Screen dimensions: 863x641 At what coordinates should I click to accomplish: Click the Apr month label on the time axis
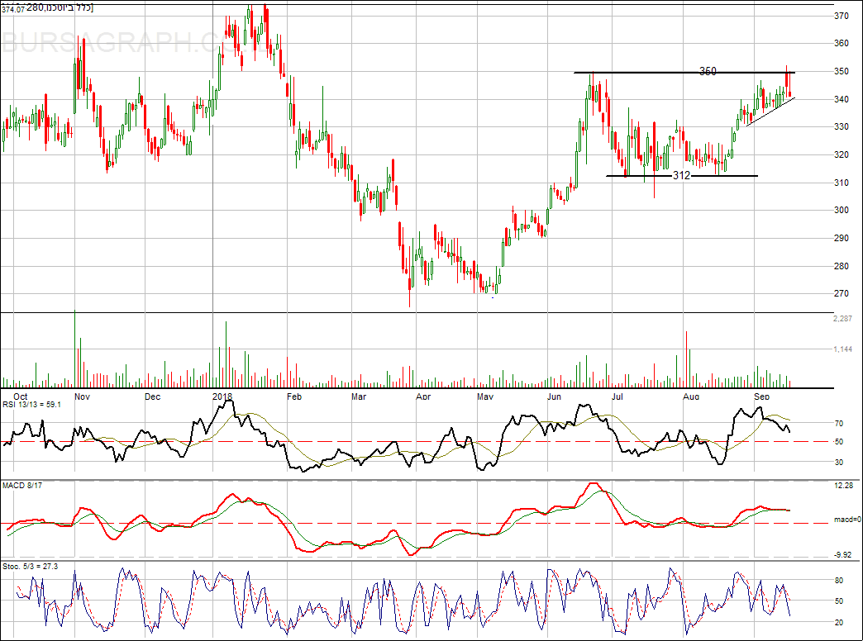click(x=422, y=397)
